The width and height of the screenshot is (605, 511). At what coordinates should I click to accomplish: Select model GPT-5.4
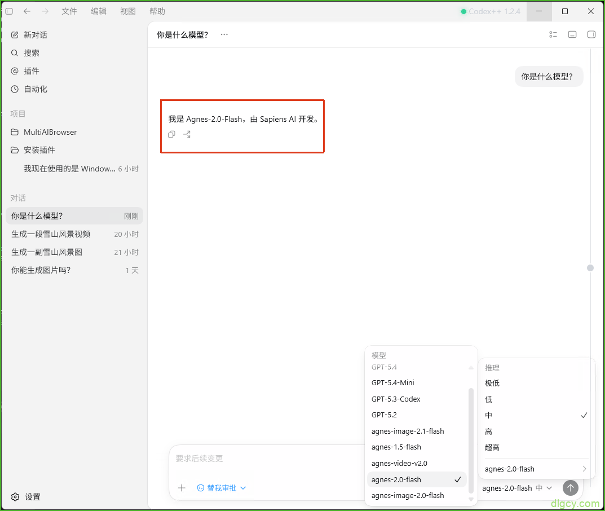pyautogui.click(x=417, y=367)
